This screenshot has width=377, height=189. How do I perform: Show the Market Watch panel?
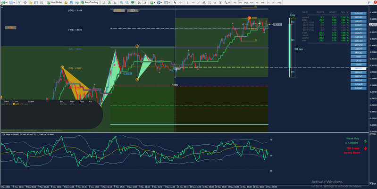click(19, 2)
